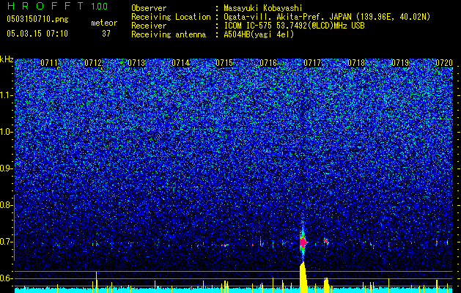Click the 0718 time axis marker
Image resolution: width=461 pixels, height=293 pixels.
(356, 63)
